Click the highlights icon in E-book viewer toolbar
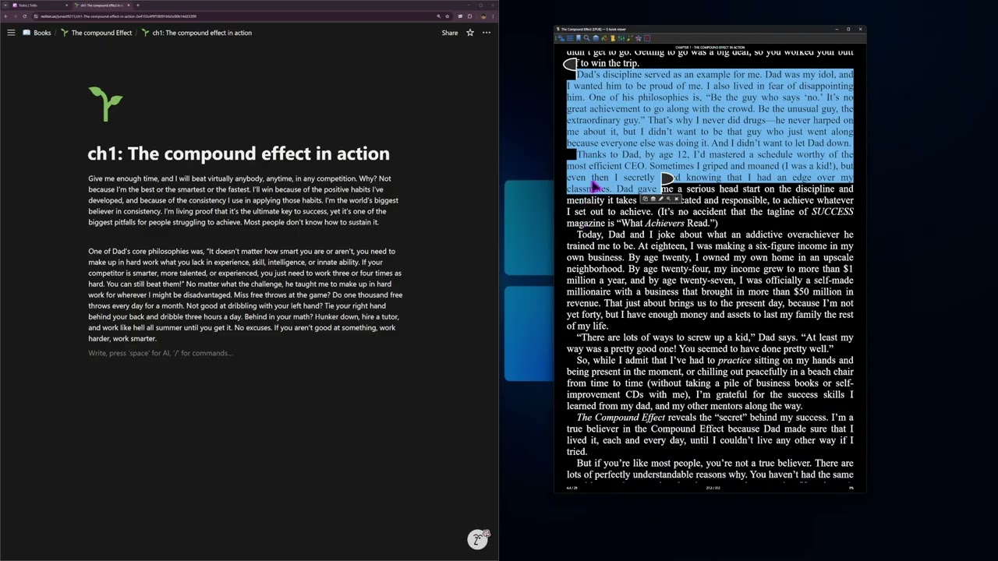The image size is (998, 561). (x=630, y=38)
